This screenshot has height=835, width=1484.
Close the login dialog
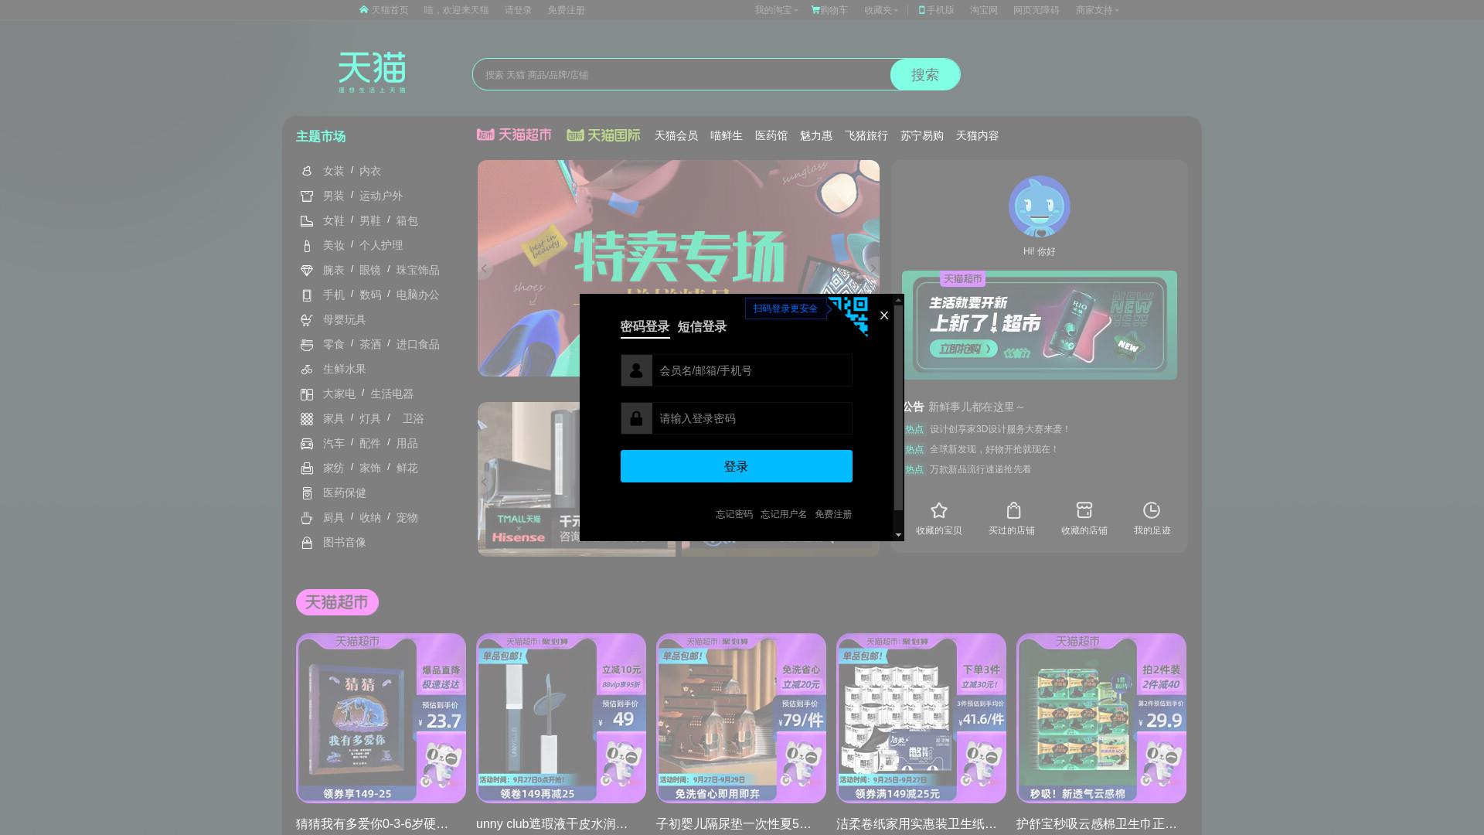(x=884, y=315)
